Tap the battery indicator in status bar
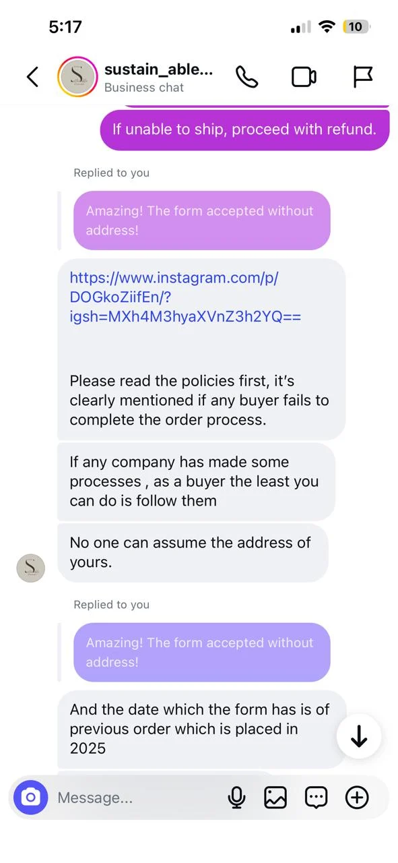The width and height of the screenshot is (398, 863). [356, 27]
